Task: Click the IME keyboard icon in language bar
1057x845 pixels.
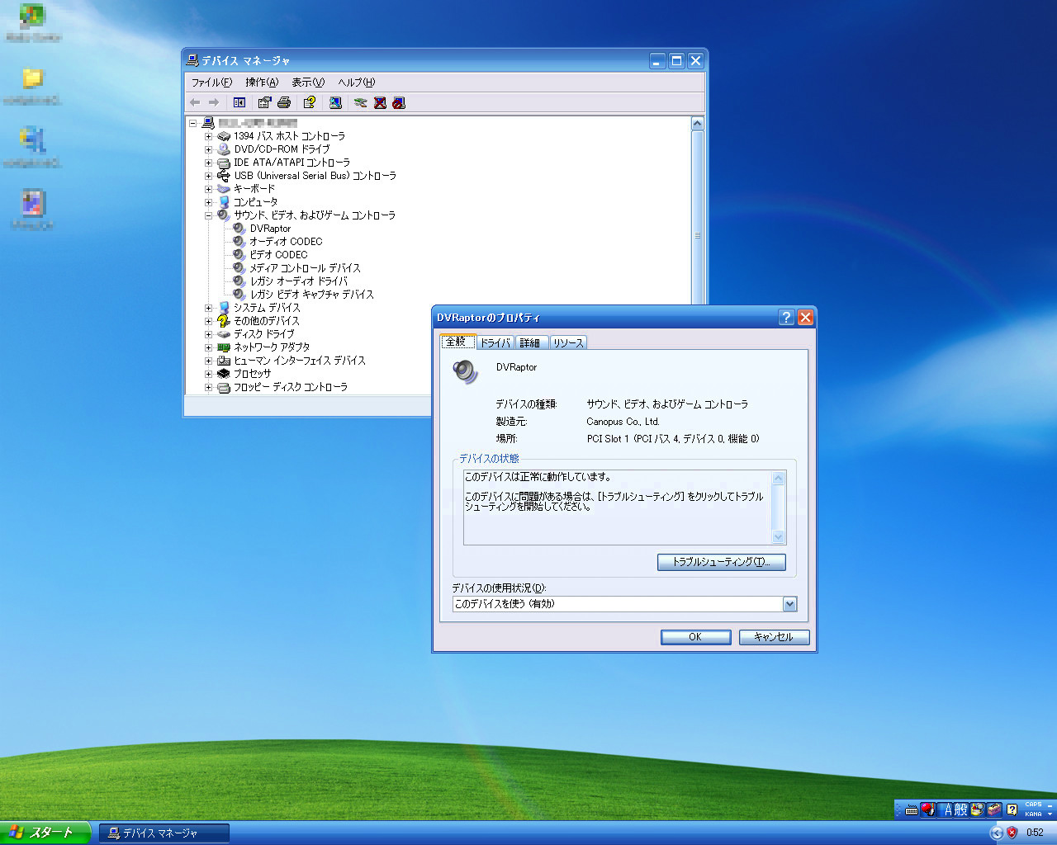Action: [x=912, y=810]
